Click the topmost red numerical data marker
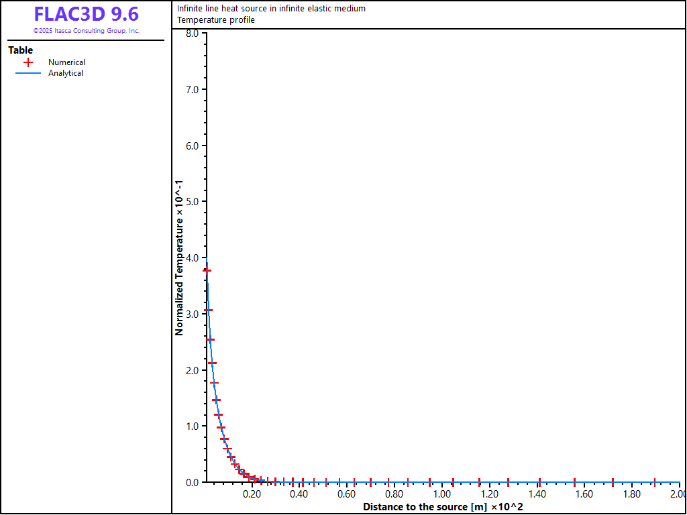This screenshot has height=515, width=687. point(207,270)
